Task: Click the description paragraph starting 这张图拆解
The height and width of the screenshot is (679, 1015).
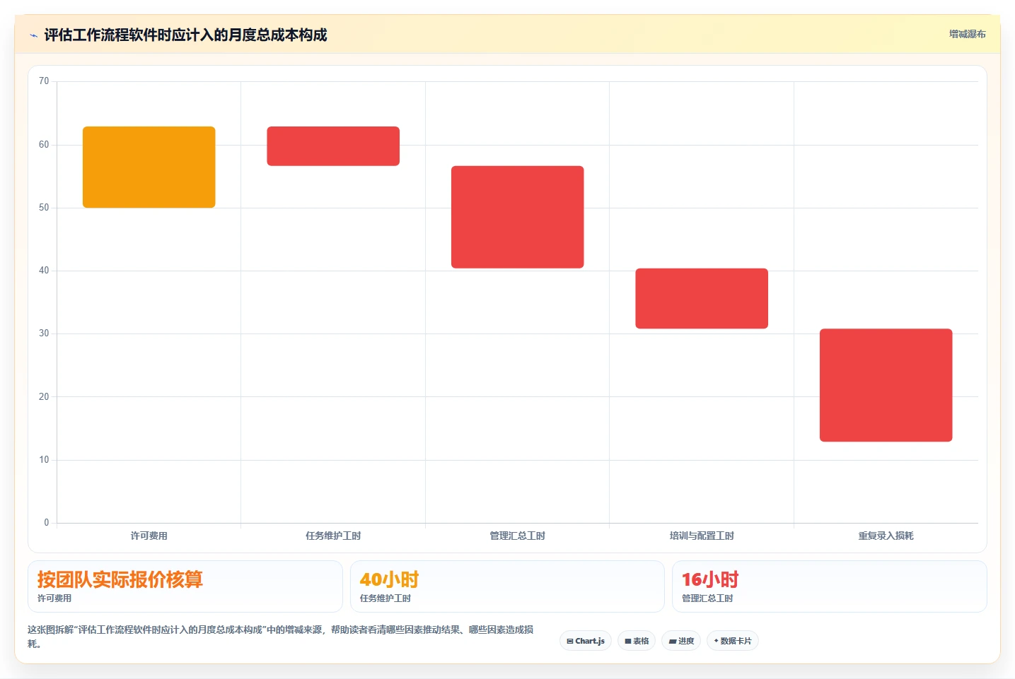Action: pos(281,637)
